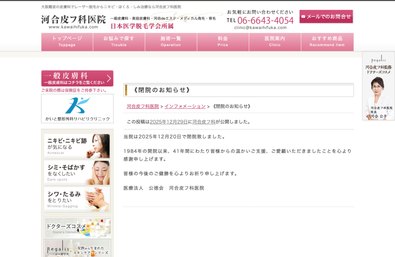Click the phone number 06-6643-4054

coord(265,20)
